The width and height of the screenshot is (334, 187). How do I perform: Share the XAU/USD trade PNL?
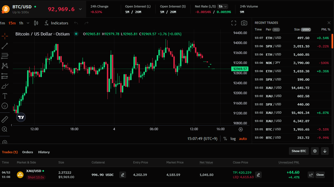pos(311,175)
